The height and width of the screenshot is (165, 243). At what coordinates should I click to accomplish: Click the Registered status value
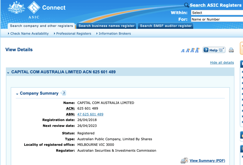pos(86,133)
